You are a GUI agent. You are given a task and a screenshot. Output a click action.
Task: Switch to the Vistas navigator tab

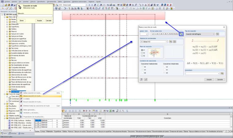click(21, 133)
